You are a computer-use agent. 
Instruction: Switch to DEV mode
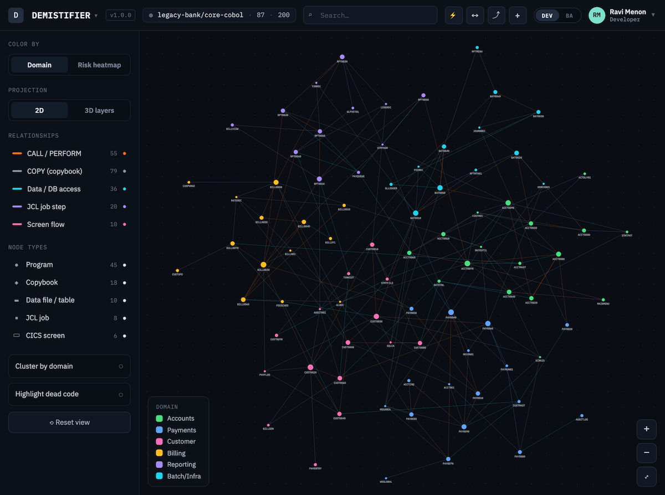click(x=547, y=16)
